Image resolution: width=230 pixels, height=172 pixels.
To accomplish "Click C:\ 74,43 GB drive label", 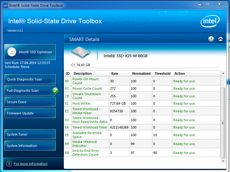I will click(81, 65).
